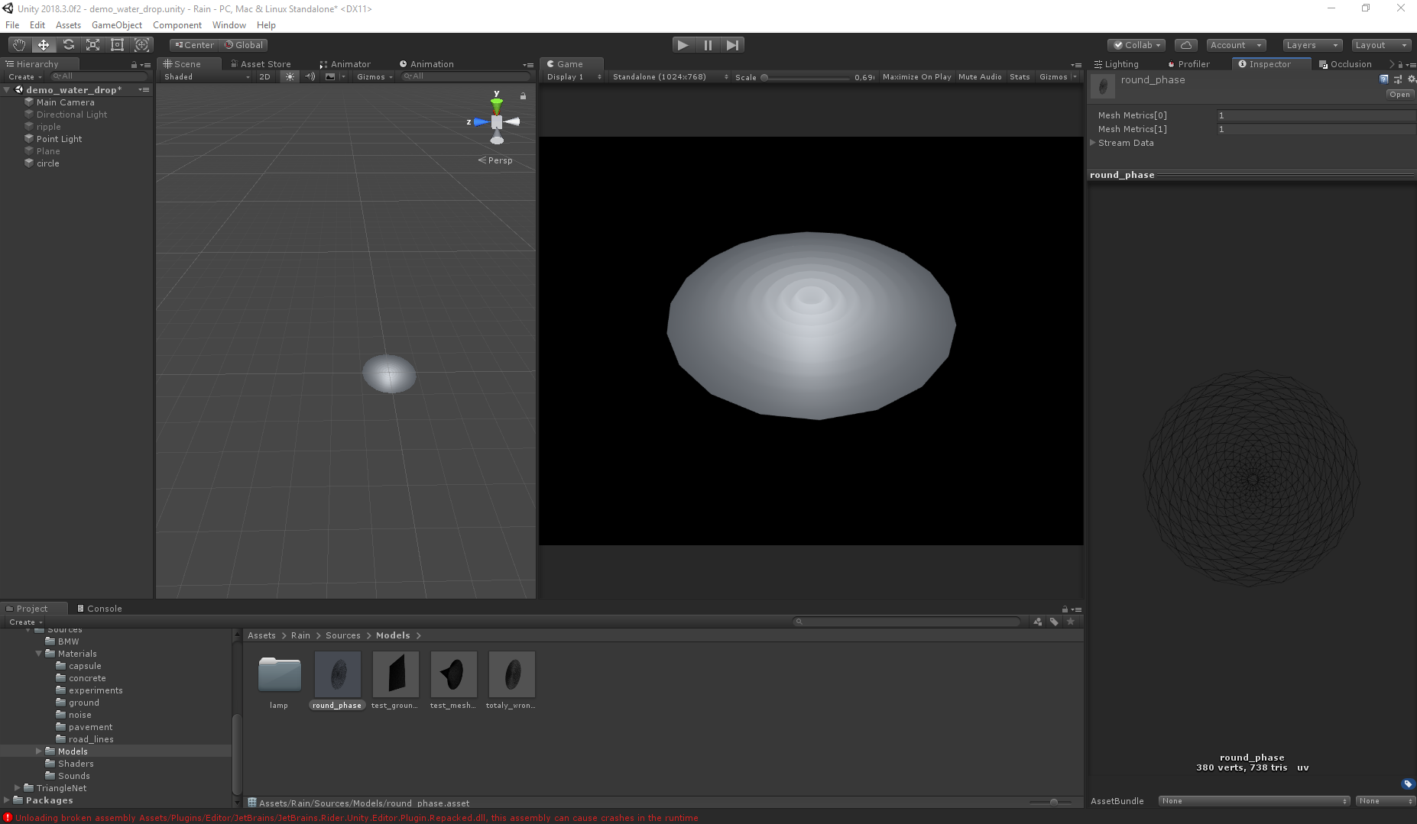The image size is (1417, 824).
Task: Open the Project Create dropdown
Action: (x=25, y=622)
